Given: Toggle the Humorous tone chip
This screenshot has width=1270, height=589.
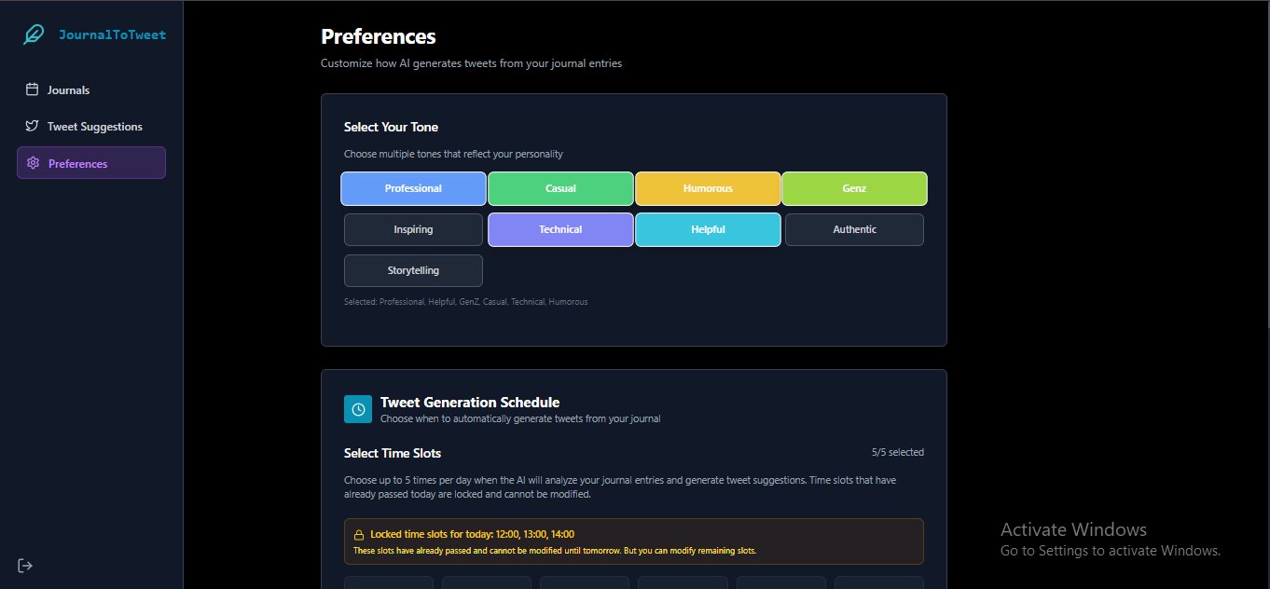Looking at the screenshot, I should click(x=708, y=188).
